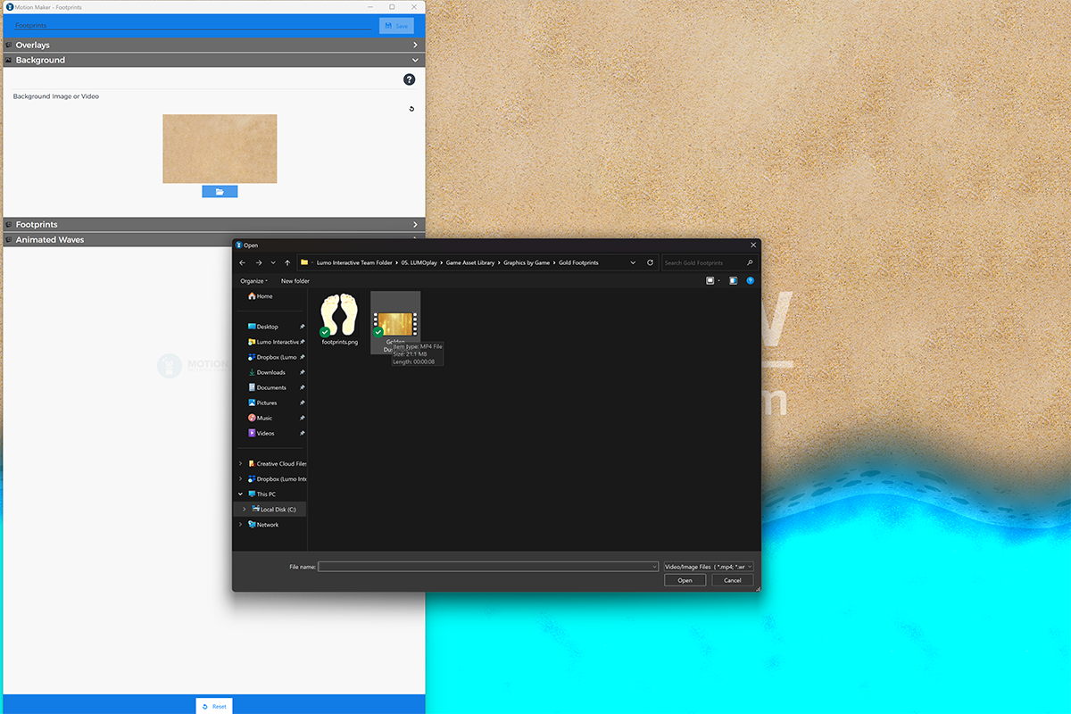The width and height of the screenshot is (1071, 714).
Task: Open the recent locations dropdown arrow
Action: [273, 262]
